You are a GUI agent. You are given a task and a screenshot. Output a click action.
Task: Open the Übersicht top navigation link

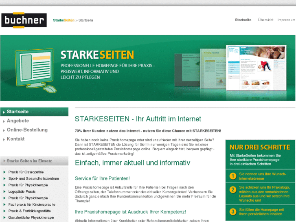click(x=265, y=20)
